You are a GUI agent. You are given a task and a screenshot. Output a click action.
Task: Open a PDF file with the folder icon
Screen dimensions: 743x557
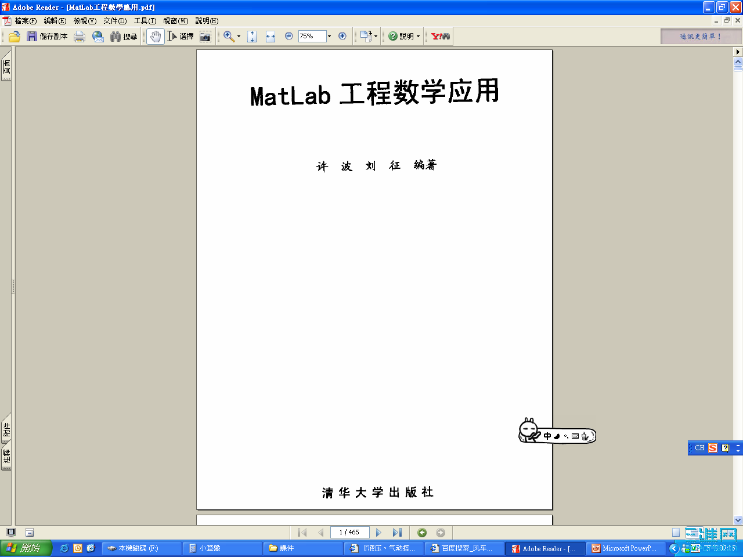click(x=15, y=37)
